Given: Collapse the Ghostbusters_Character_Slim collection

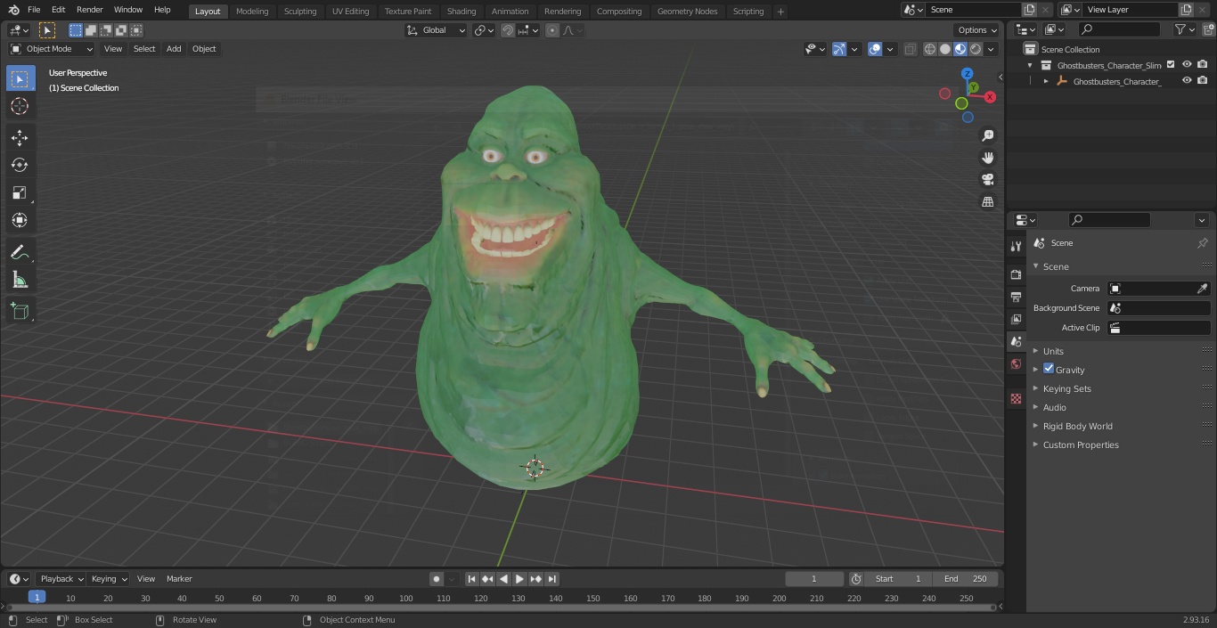Looking at the screenshot, I should point(1030,65).
